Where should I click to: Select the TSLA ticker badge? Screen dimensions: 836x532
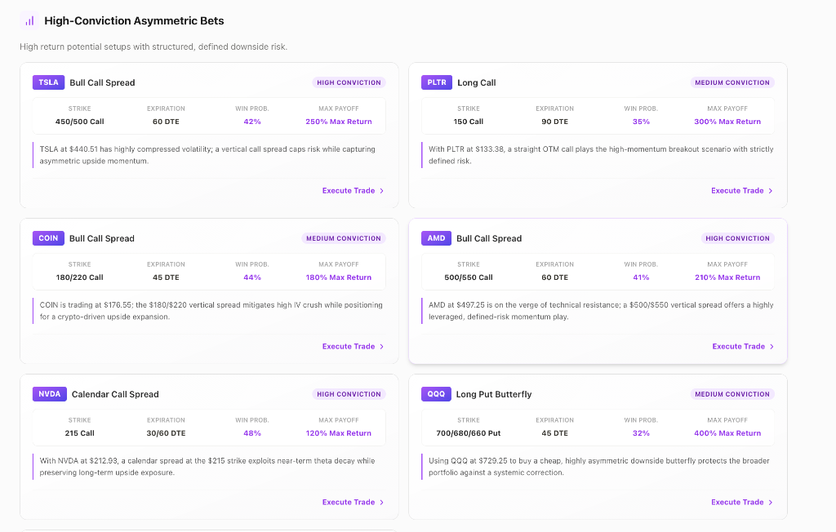48,82
